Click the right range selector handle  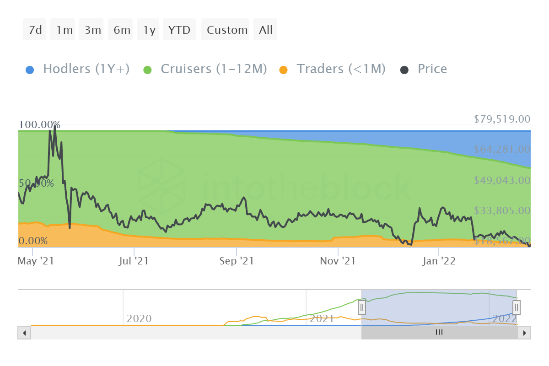(516, 307)
